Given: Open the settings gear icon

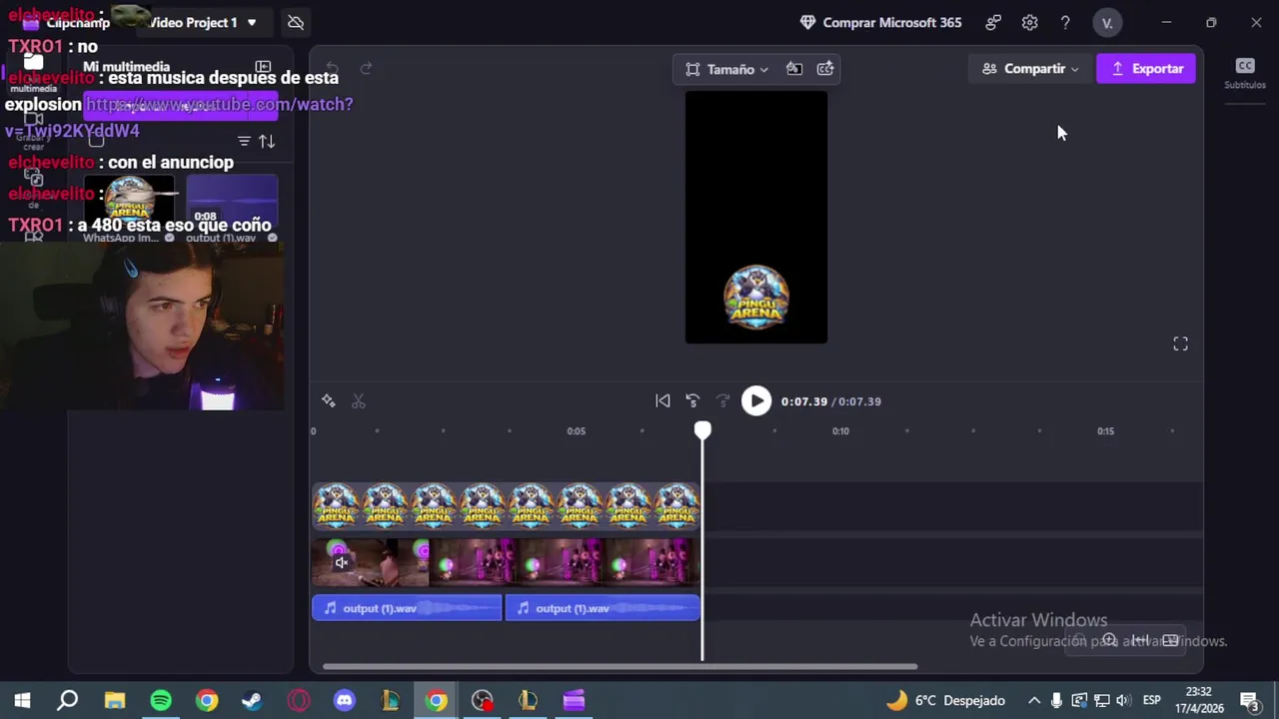Looking at the screenshot, I should (1030, 23).
